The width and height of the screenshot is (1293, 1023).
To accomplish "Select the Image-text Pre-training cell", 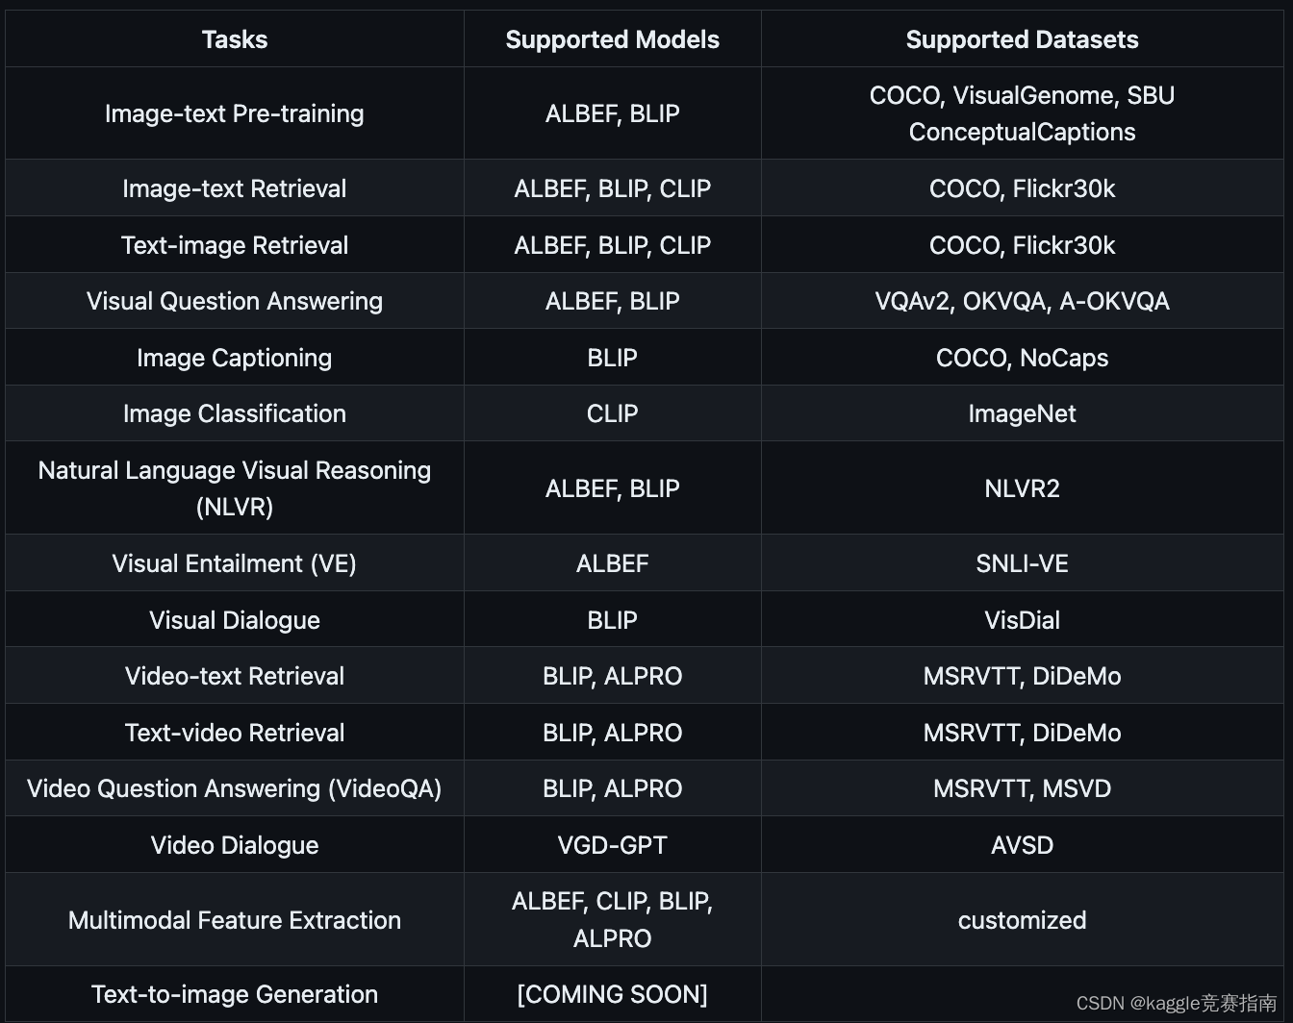I will [x=234, y=113].
